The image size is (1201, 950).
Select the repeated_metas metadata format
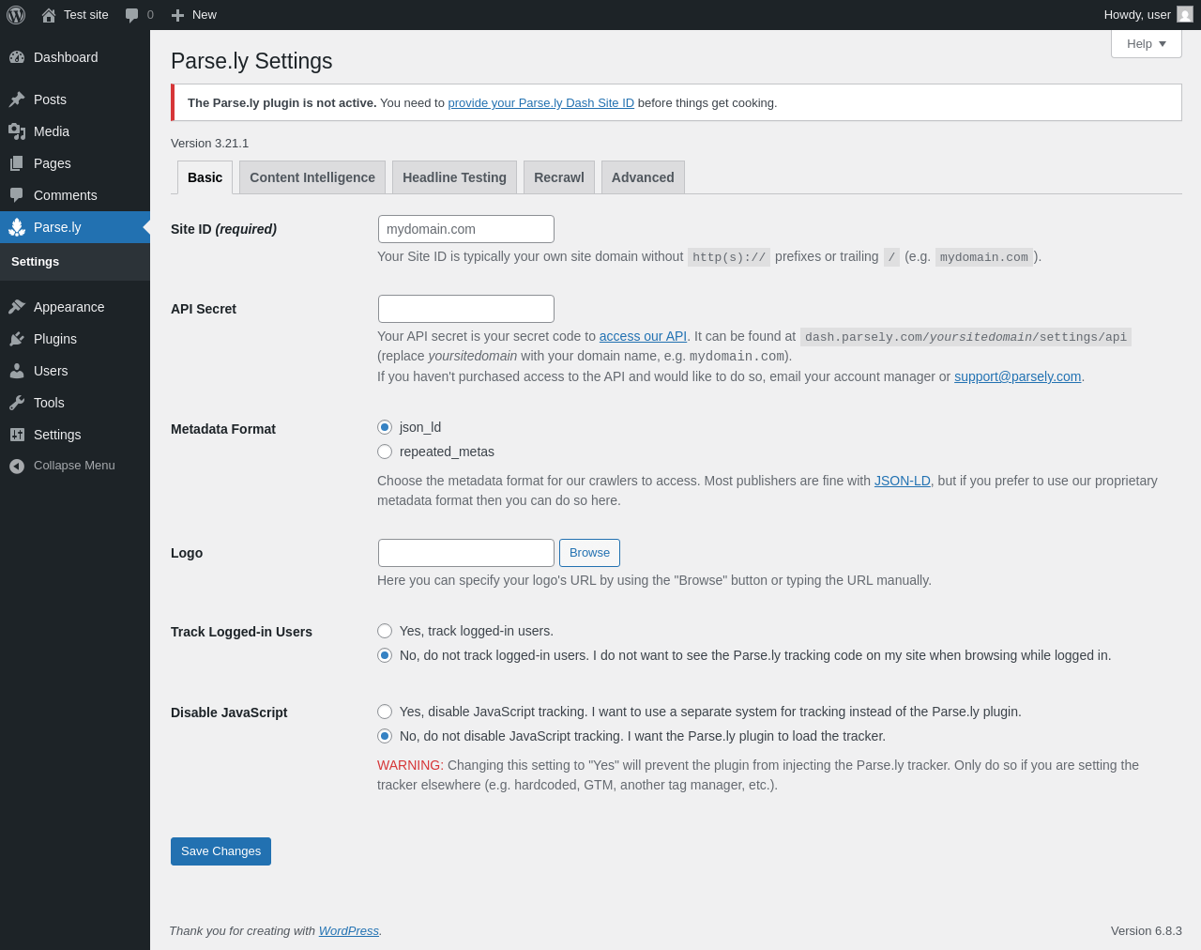pyautogui.click(x=385, y=452)
